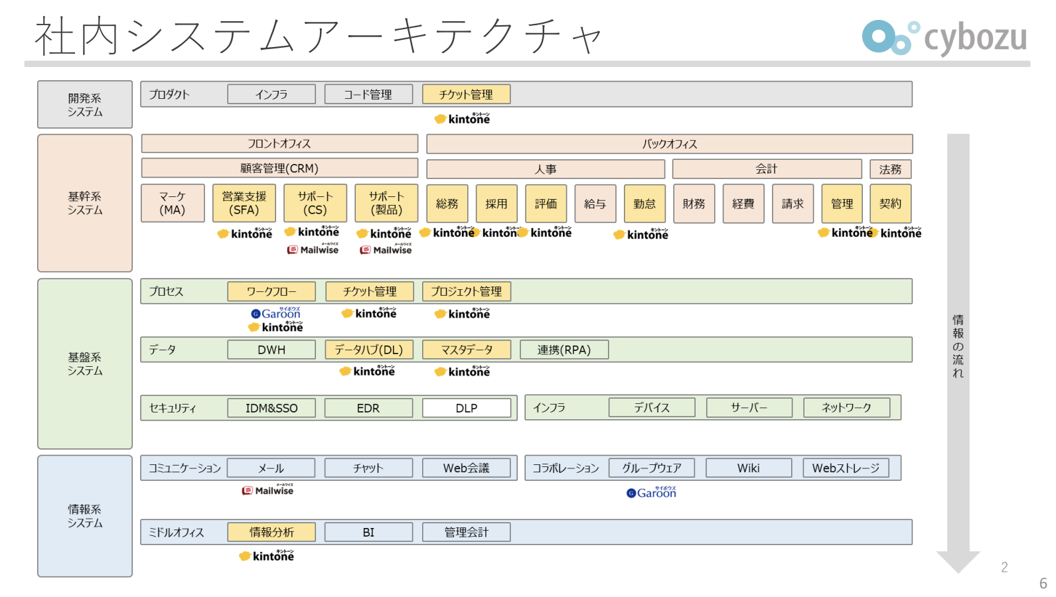Click the インフラ box in the プロダクト row
Viewport: 1056px width, 597px height.
pyautogui.click(x=271, y=94)
